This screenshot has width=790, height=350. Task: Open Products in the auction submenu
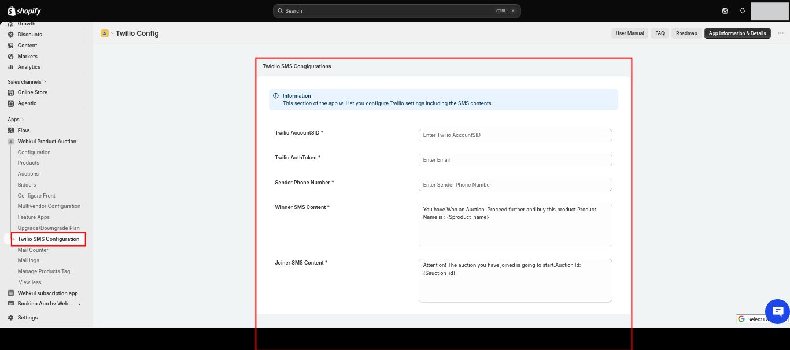coord(28,163)
